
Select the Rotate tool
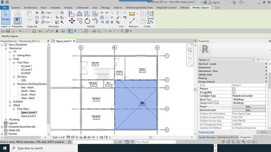tap(87, 21)
